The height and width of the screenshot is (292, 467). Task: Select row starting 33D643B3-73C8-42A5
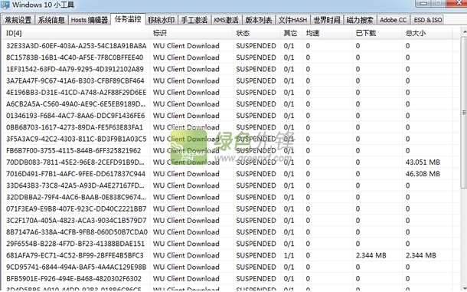click(231, 185)
